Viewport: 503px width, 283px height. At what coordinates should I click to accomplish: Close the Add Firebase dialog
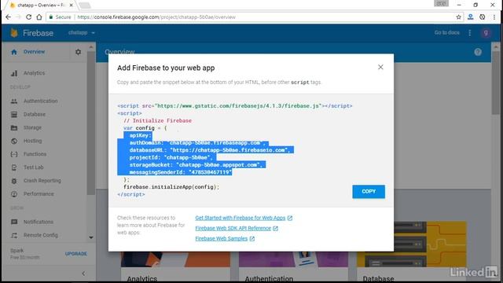(x=380, y=67)
